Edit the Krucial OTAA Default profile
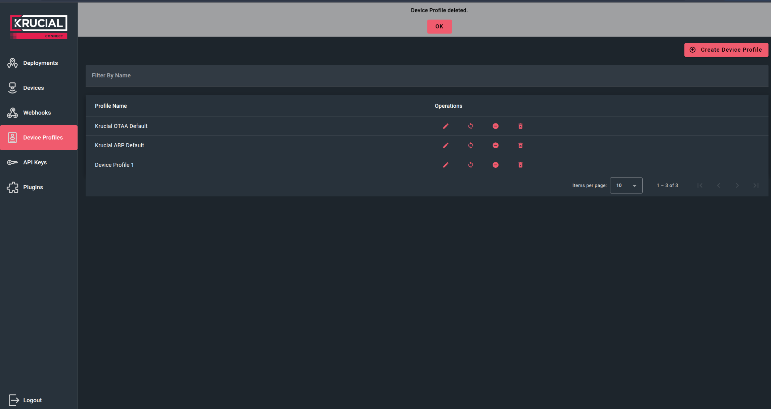The height and width of the screenshot is (409, 771). (445, 126)
